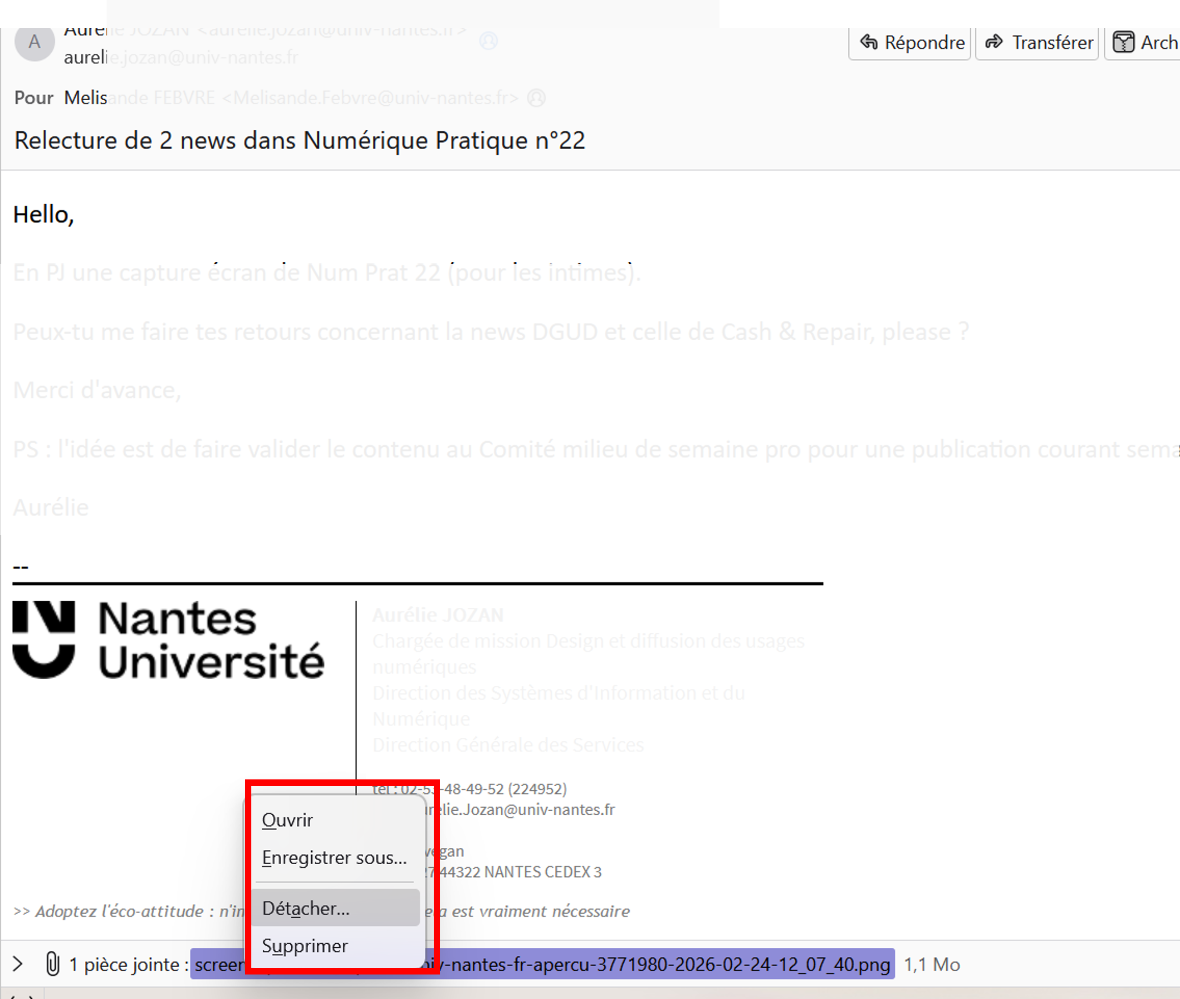This screenshot has height=999, width=1180.
Task: Click the attachment size 1,1 Mo
Action: 931,964
